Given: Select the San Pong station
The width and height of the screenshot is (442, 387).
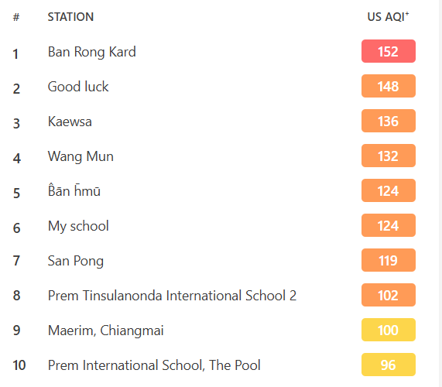Looking at the screenshot, I should click(x=76, y=261).
